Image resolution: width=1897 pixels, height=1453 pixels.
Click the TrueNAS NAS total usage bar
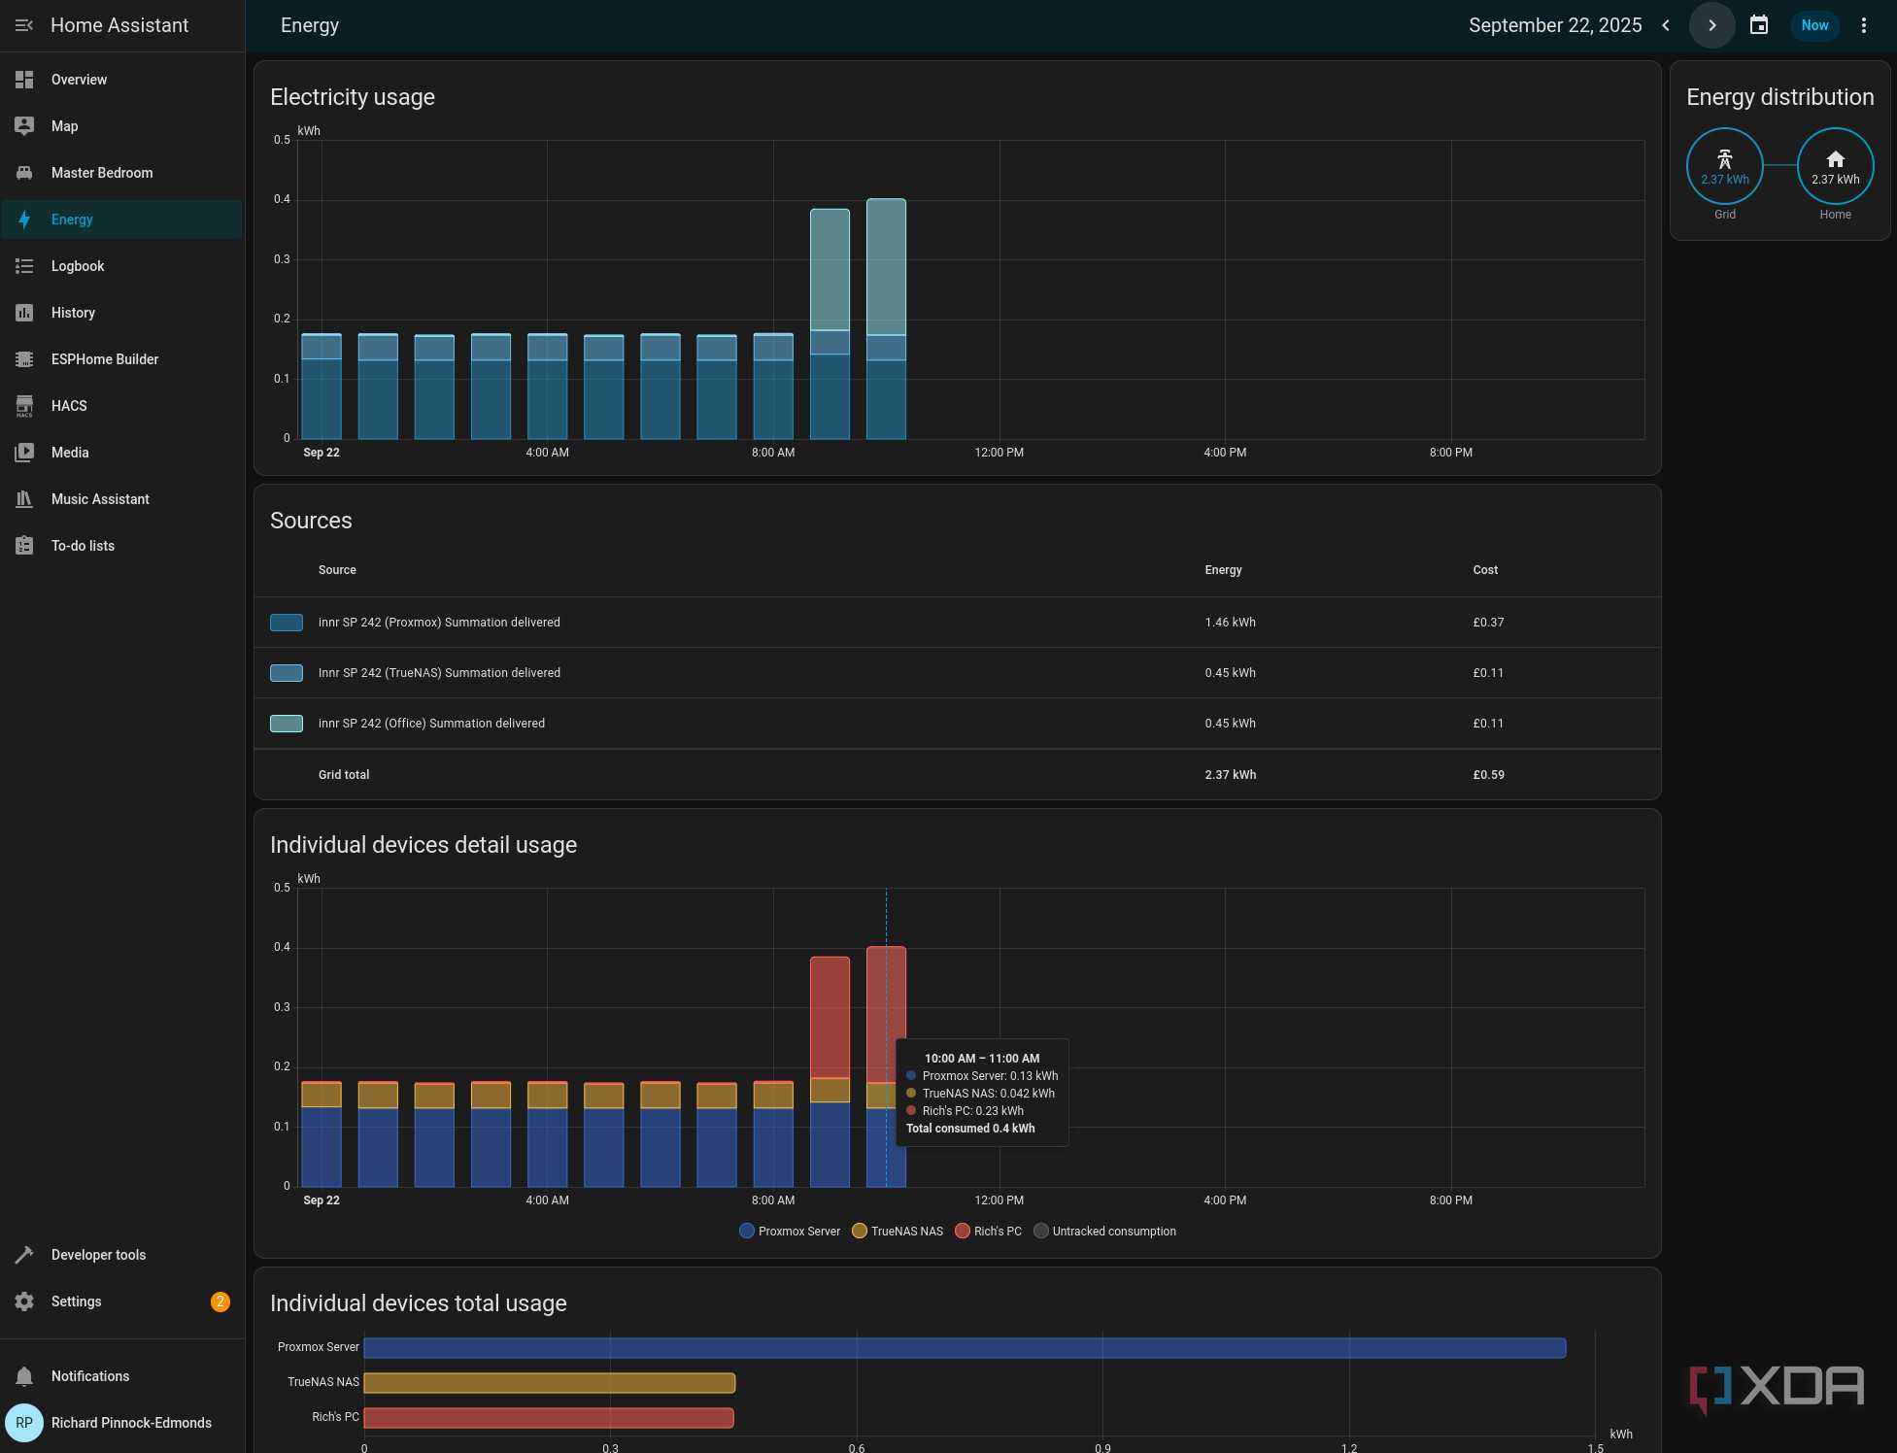coord(550,1383)
